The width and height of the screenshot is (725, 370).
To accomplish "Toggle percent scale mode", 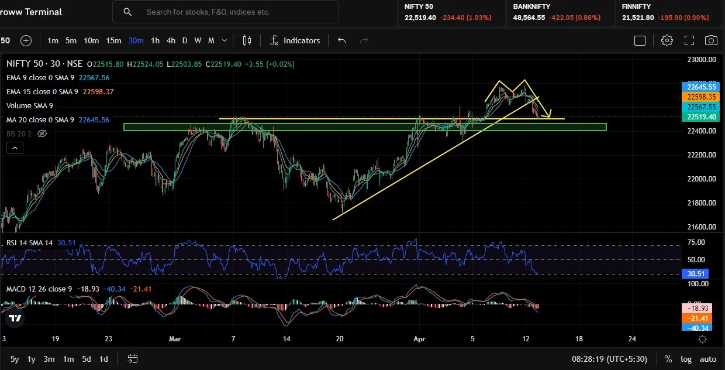I will [668, 359].
